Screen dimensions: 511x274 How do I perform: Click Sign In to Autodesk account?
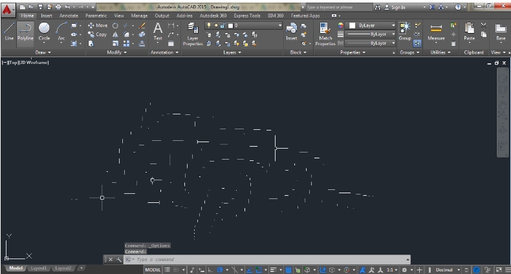click(395, 7)
